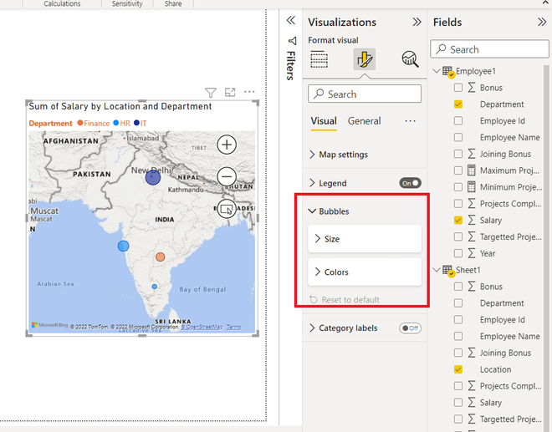Image resolution: width=552 pixels, height=432 pixels.
Task: Click the map zoom in plus button
Action: 227,145
